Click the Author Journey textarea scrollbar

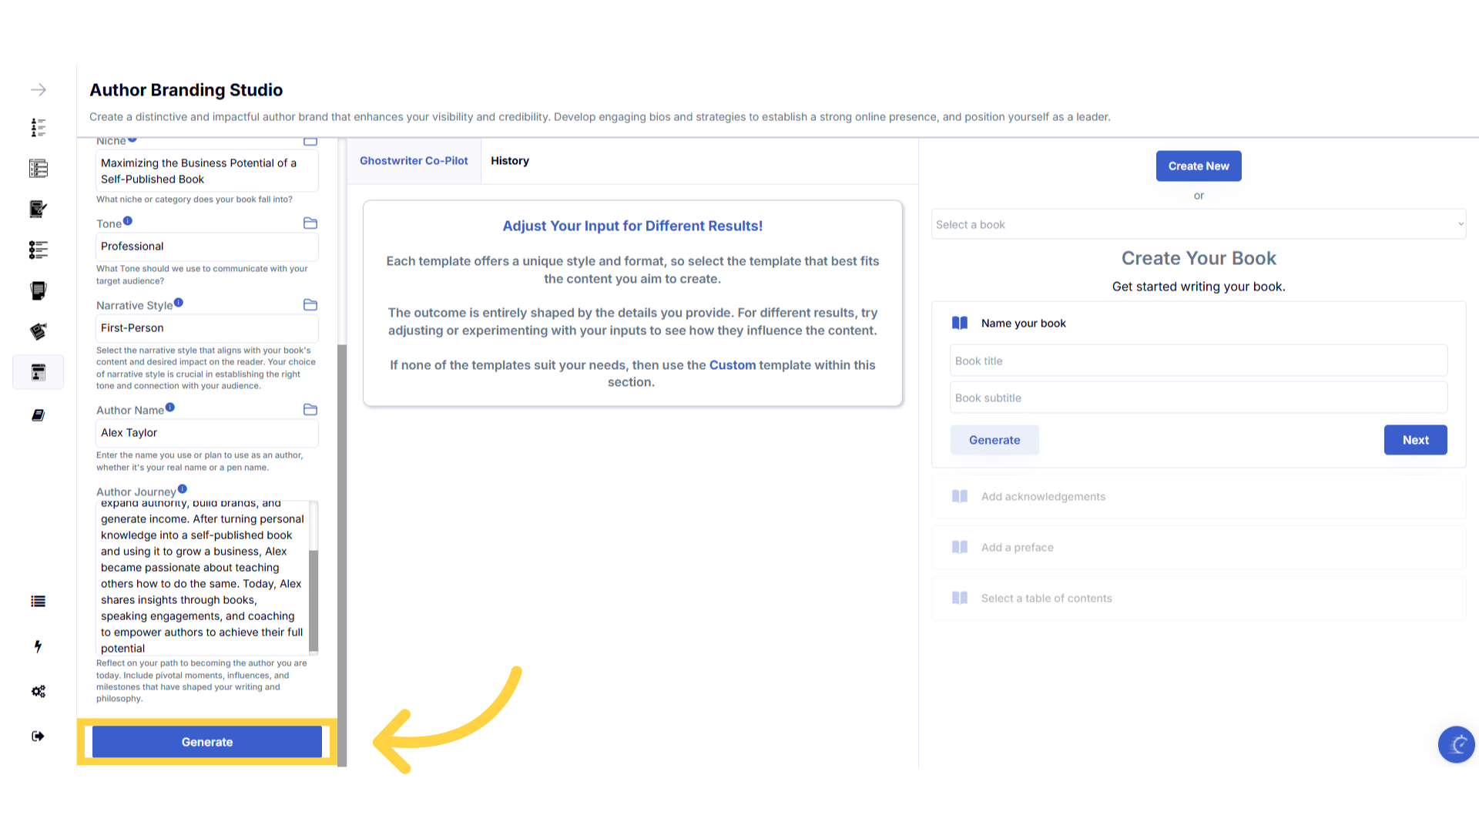314,601
